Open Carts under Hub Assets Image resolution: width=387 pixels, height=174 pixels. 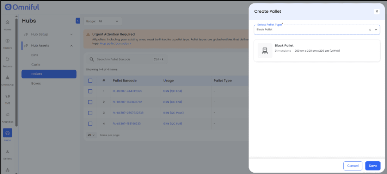[x=36, y=65]
